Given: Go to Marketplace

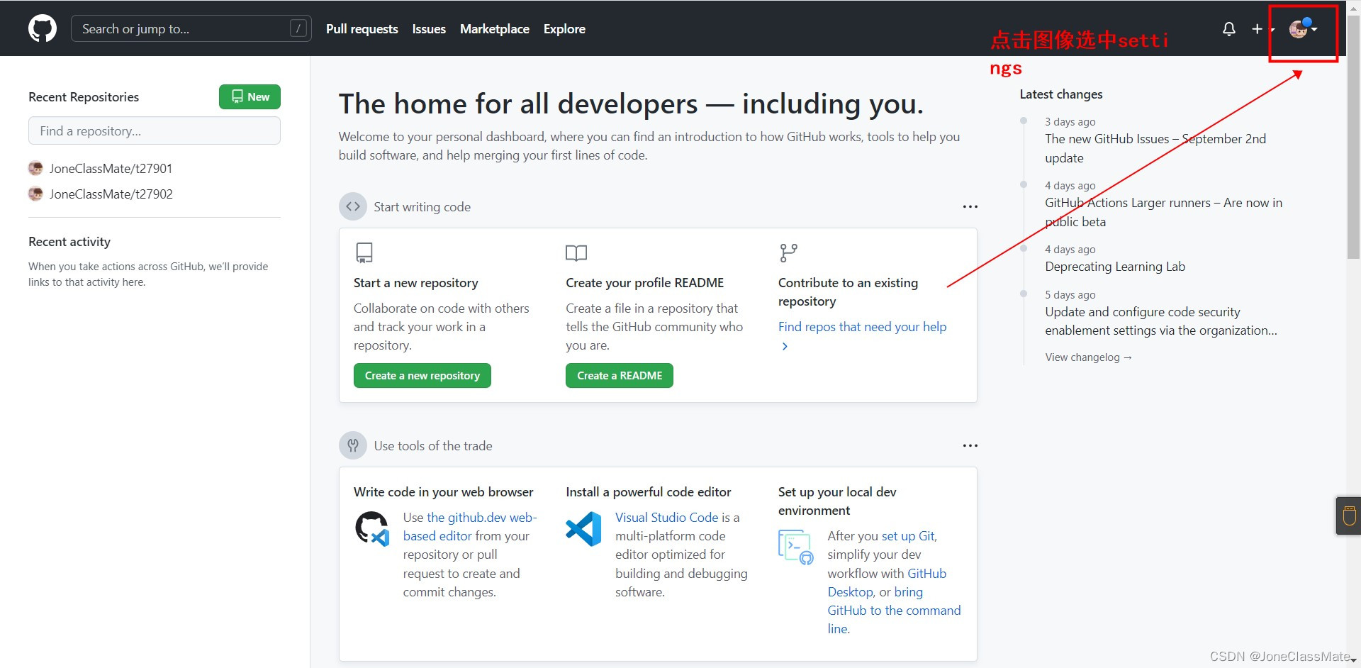Looking at the screenshot, I should point(494,29).
